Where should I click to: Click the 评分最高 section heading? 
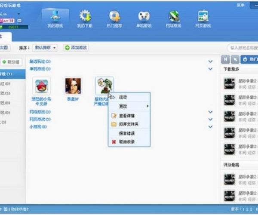[x=231, y=165]
